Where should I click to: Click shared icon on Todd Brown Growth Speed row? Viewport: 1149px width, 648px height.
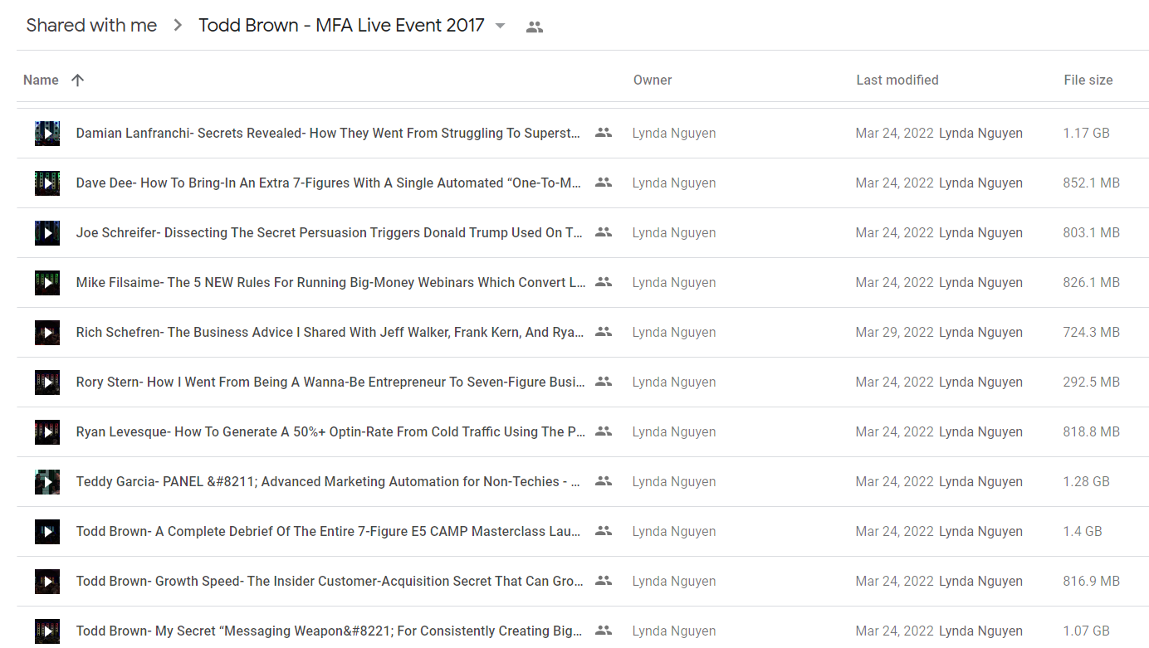coord(604,581)
